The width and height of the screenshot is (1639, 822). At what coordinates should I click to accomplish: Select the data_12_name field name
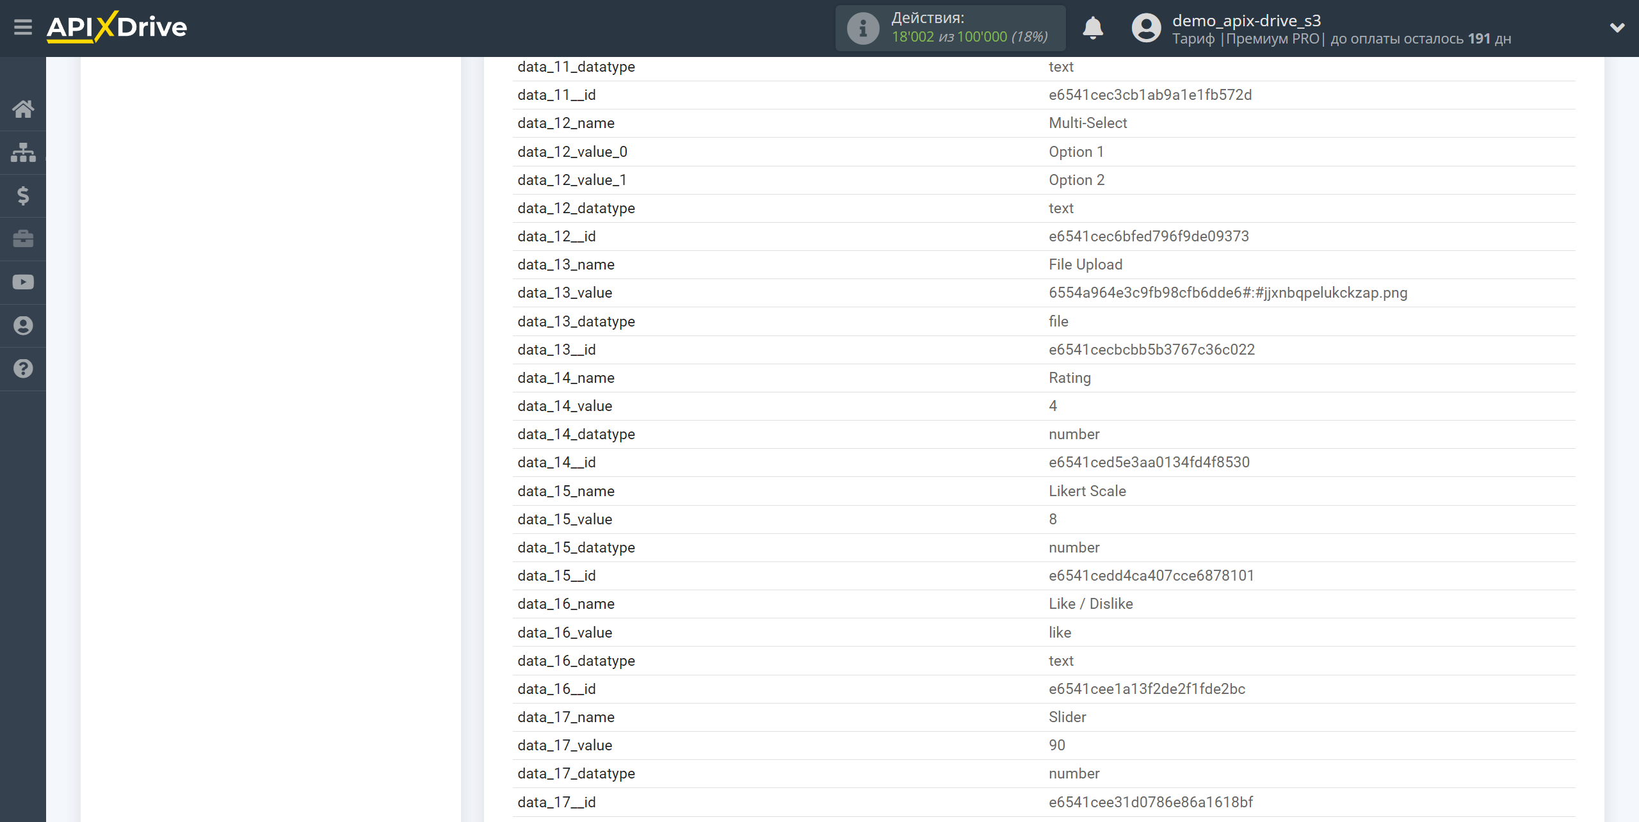[x=566, y=123]
